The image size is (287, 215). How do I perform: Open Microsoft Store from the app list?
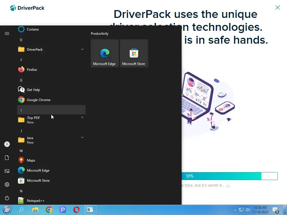(x=51, y=181)
